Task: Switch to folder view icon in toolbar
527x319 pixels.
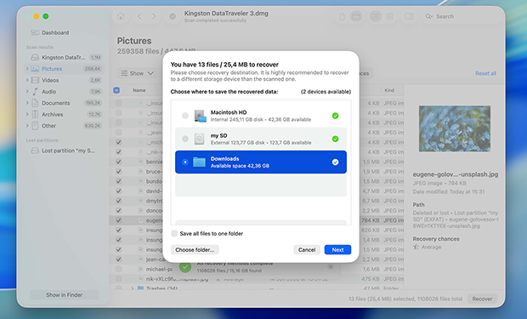Action: (356, 16)
